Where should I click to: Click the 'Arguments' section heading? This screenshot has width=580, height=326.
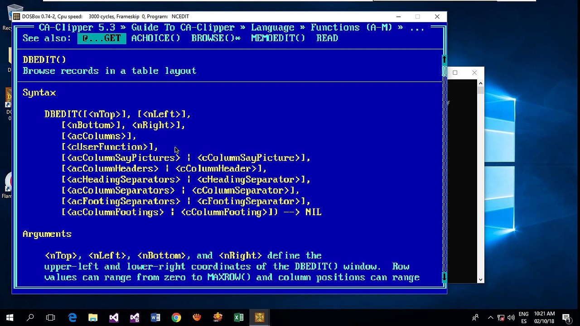click(x=47, y=234)
